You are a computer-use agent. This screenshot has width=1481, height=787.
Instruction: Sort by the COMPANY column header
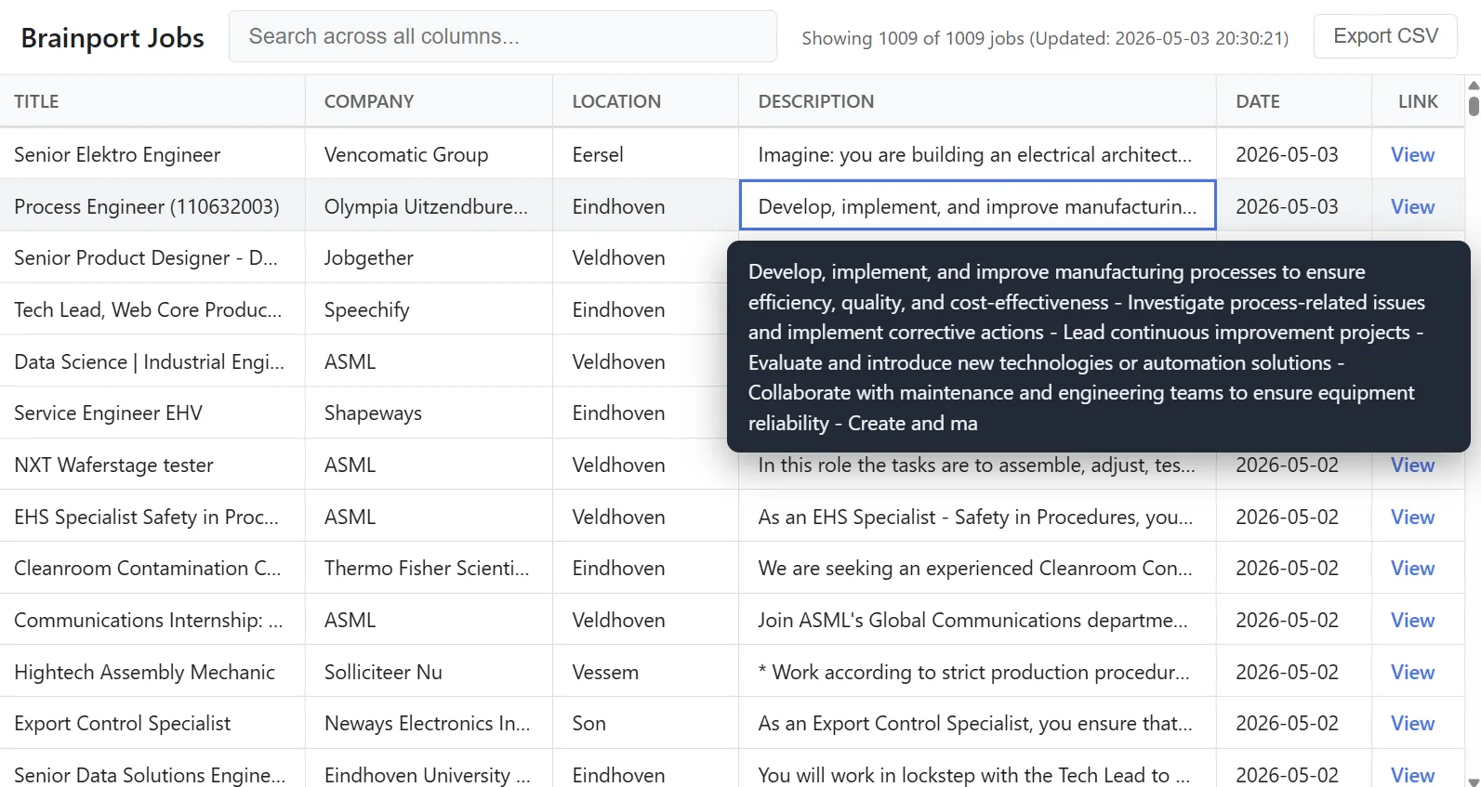(429, 101)
